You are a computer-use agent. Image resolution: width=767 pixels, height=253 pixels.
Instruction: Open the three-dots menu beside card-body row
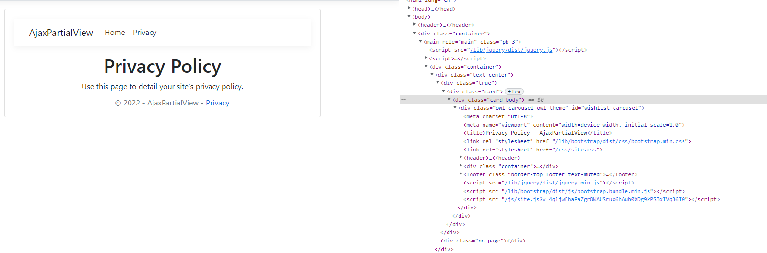[x=403, y=100]
